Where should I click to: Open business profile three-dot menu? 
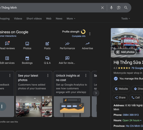(x=90, y=34)
